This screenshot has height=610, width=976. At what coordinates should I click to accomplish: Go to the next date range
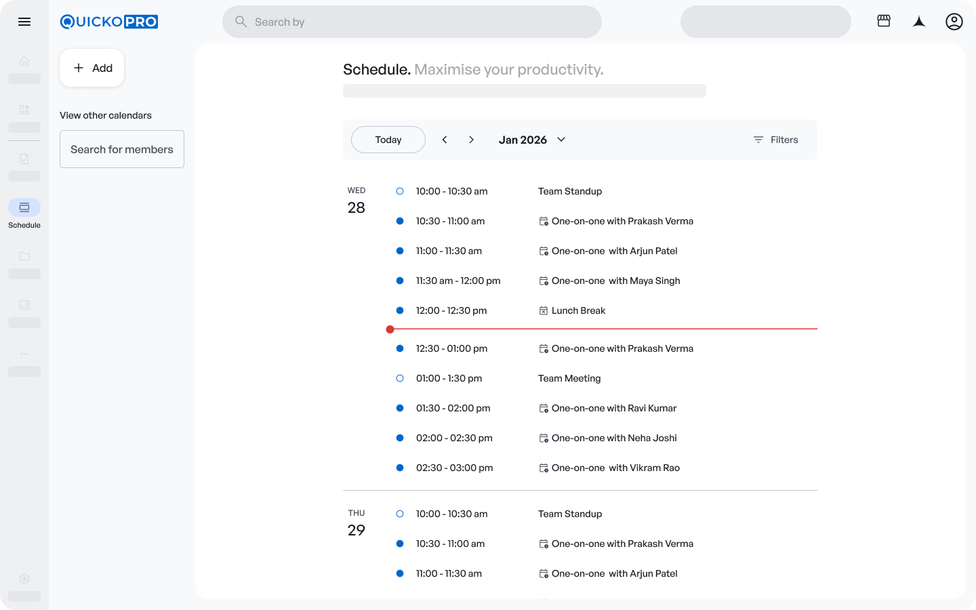(472, 140)
